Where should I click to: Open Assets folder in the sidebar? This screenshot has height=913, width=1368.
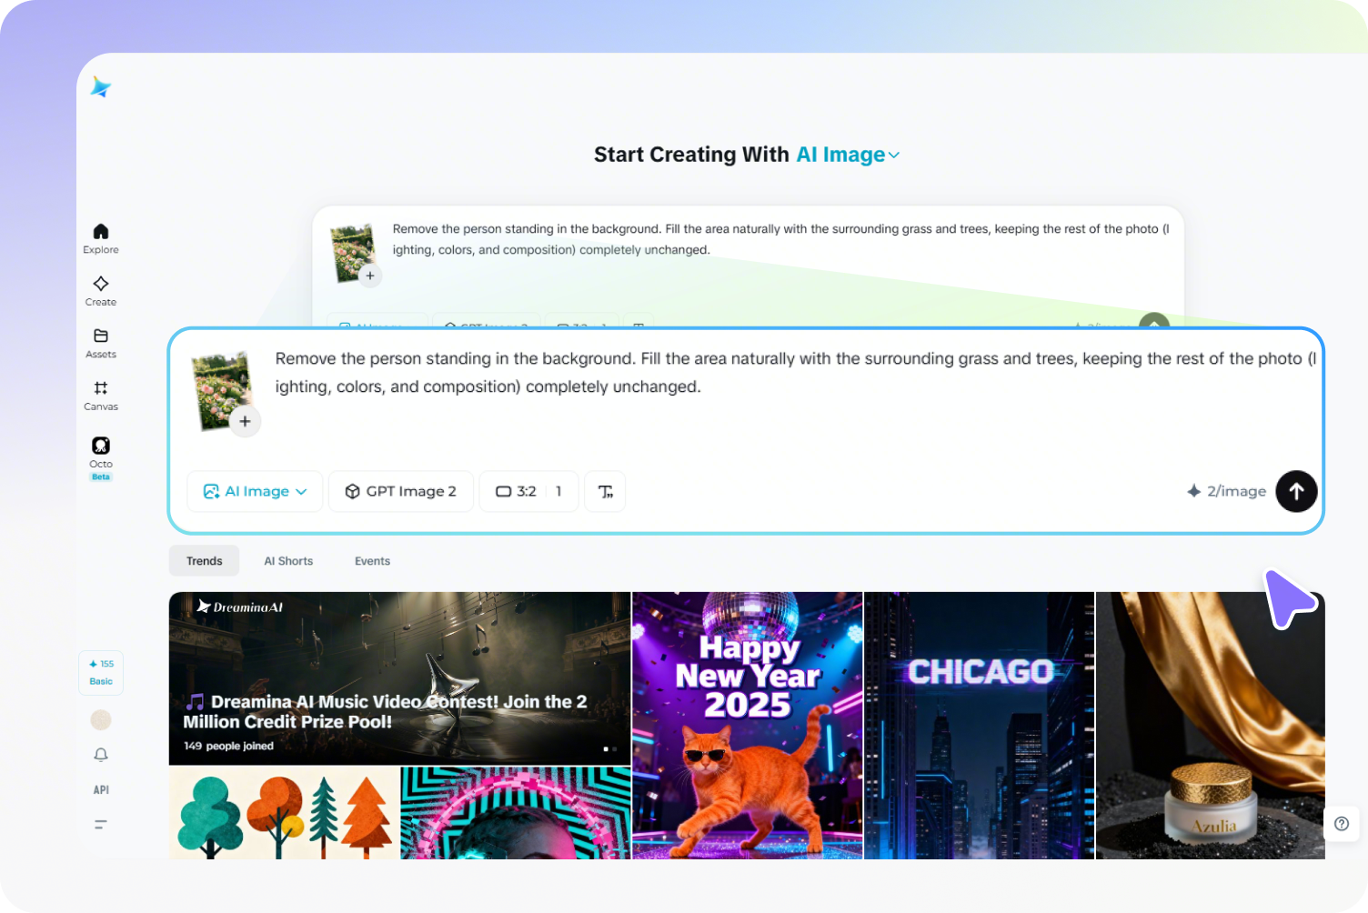coord(101,343)
